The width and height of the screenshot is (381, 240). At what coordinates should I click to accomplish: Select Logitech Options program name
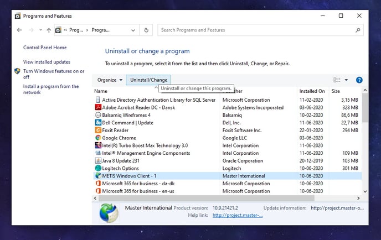pyautogui.click(x=120, y=168)
